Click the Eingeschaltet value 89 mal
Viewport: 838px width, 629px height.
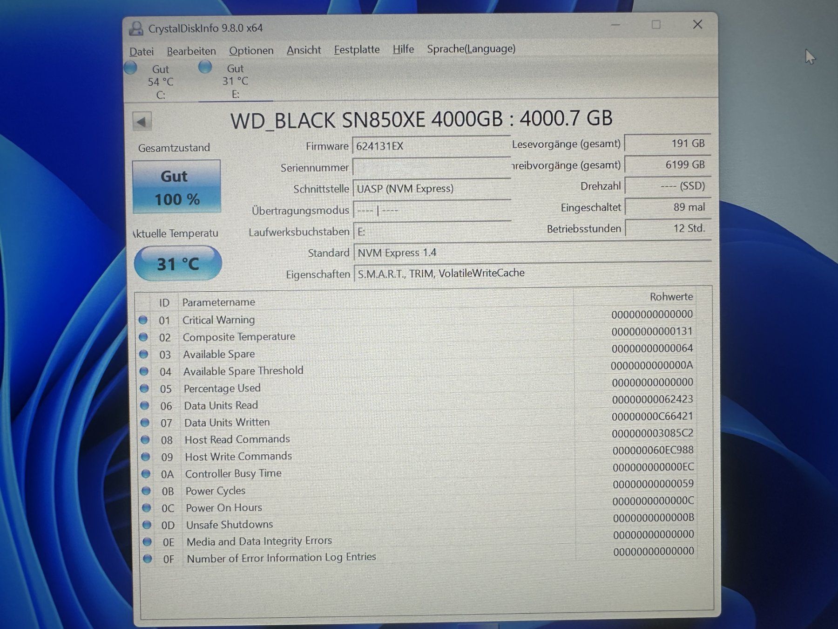point(668,207)
